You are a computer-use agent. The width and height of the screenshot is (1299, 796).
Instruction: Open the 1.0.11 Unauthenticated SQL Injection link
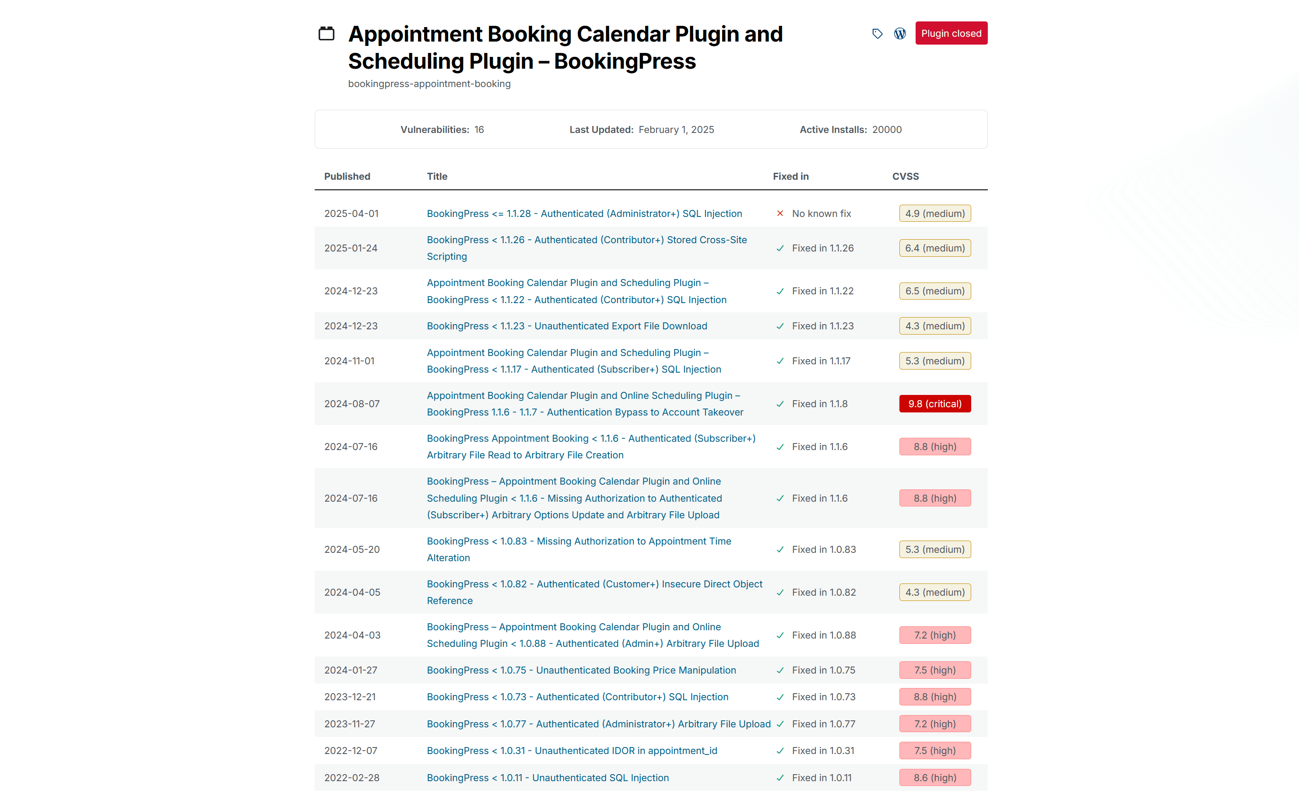point(547,778)
